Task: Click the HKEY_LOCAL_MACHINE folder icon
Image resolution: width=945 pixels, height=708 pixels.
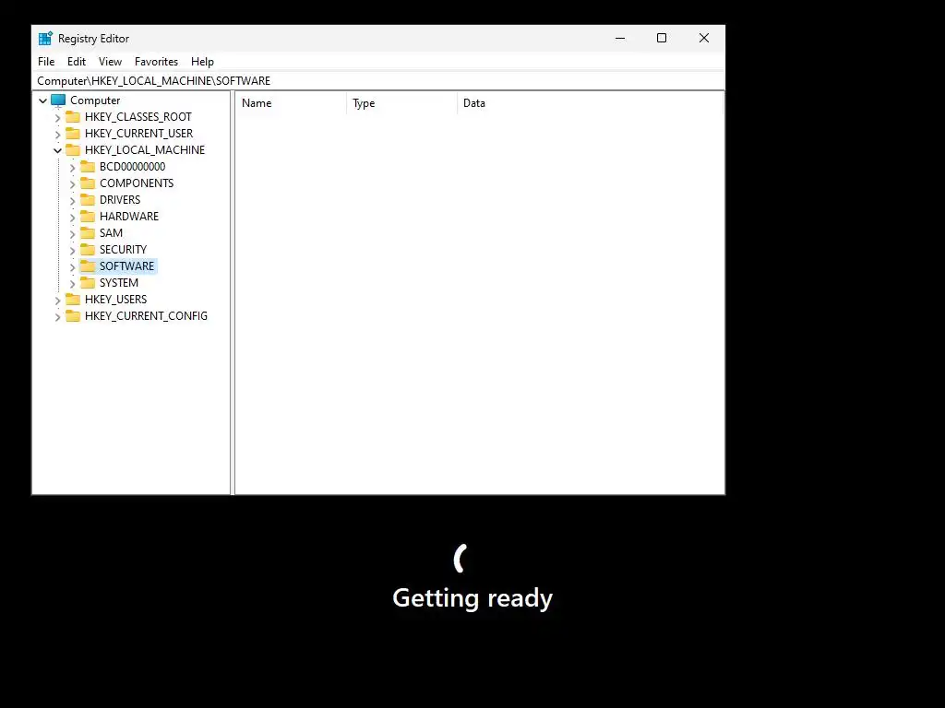Action: 73,150
